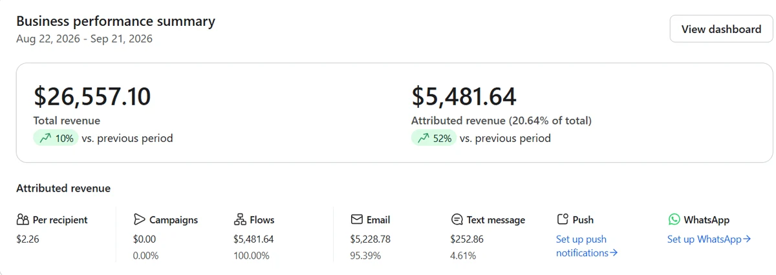Click the Campaigns label
The image size is (776, 275).
pos(173,219)
